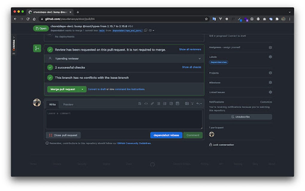Open the saved replies arrow dropdown
Viewport: 305px width, 191px height.
pyautogui.click(x=199, y=104)
